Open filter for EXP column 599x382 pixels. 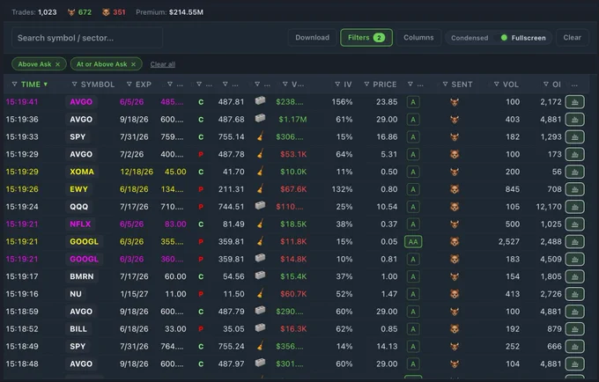click(129, 84)
